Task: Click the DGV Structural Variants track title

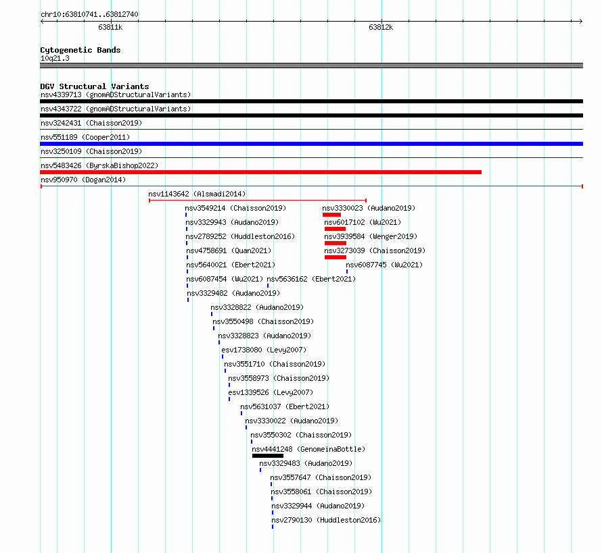Action: pos(95,86)
